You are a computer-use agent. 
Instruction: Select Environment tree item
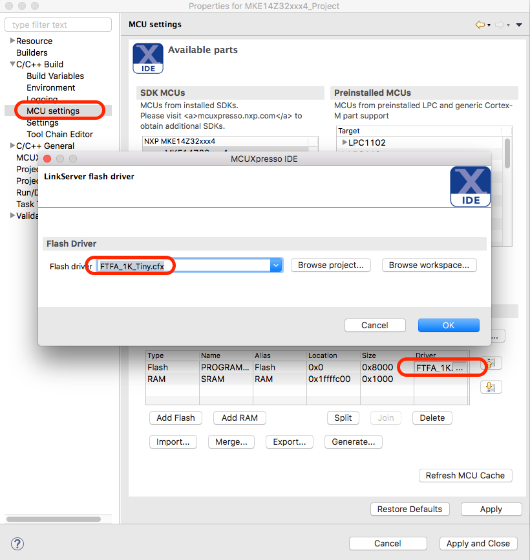(51, 88)
